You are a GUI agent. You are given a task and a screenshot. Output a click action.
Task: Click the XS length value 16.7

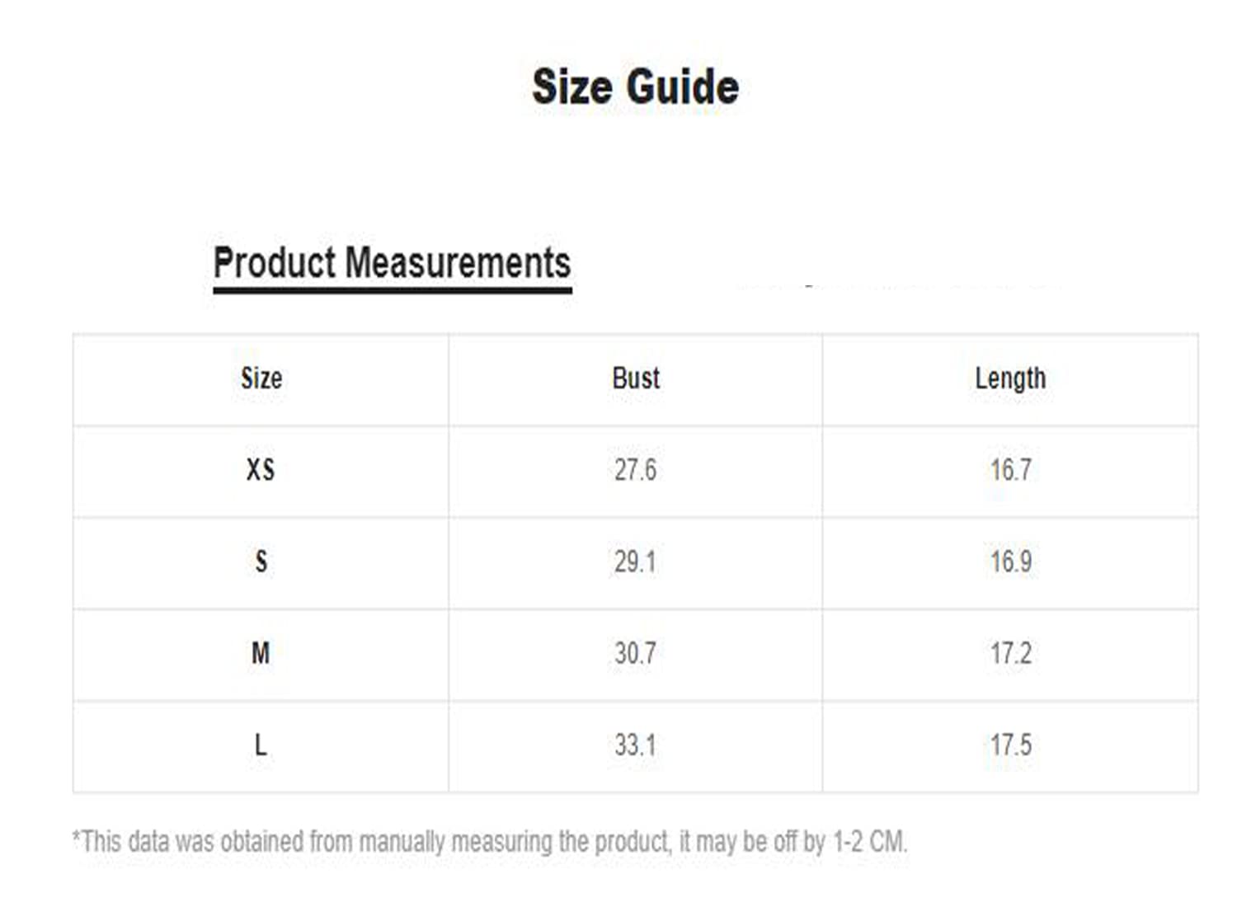coord(1011,470)
